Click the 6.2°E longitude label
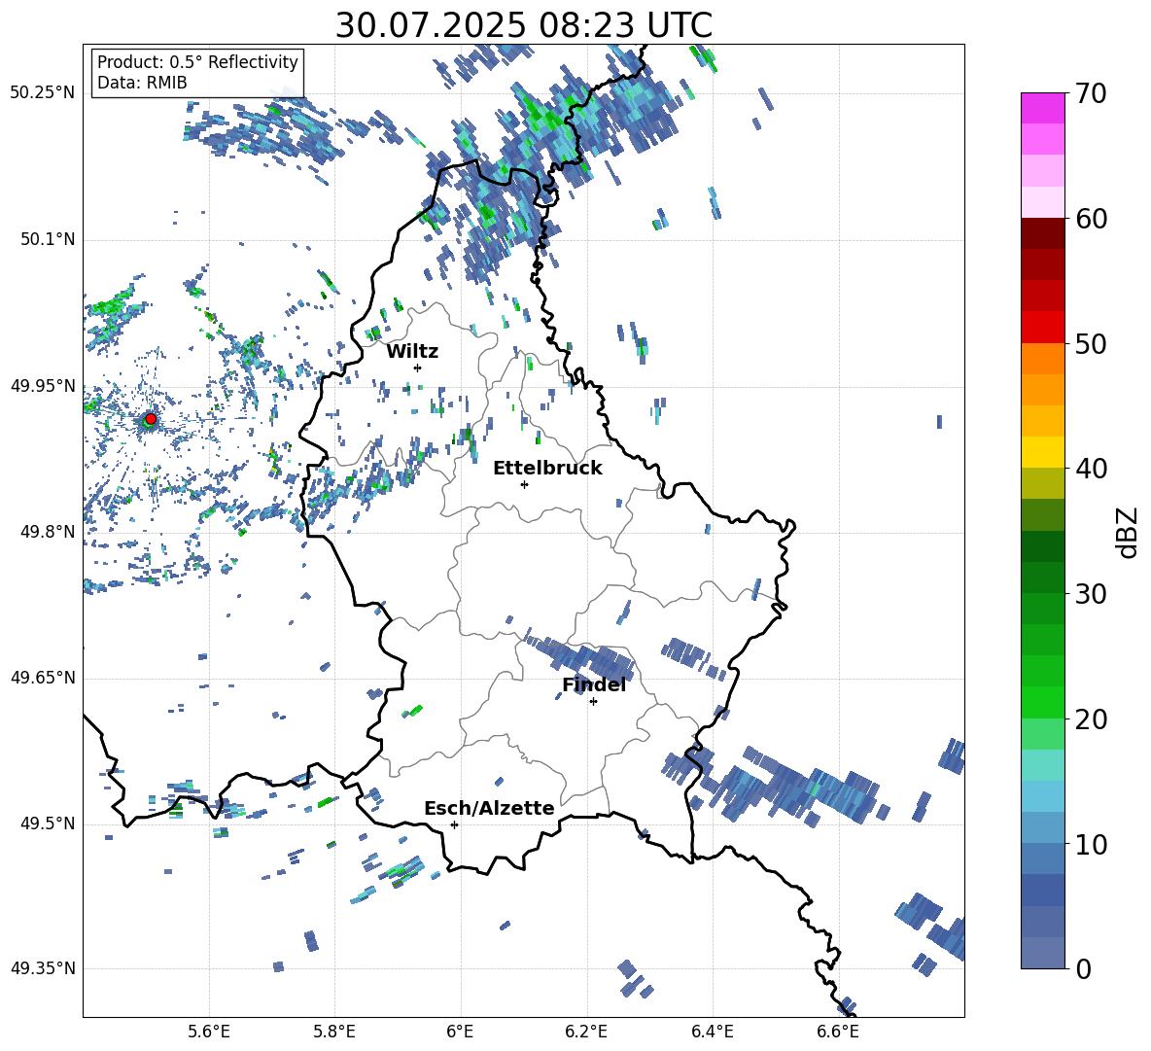Screen dimensions: 1151x1051 pyautogui.click(x=586, y=1032)
